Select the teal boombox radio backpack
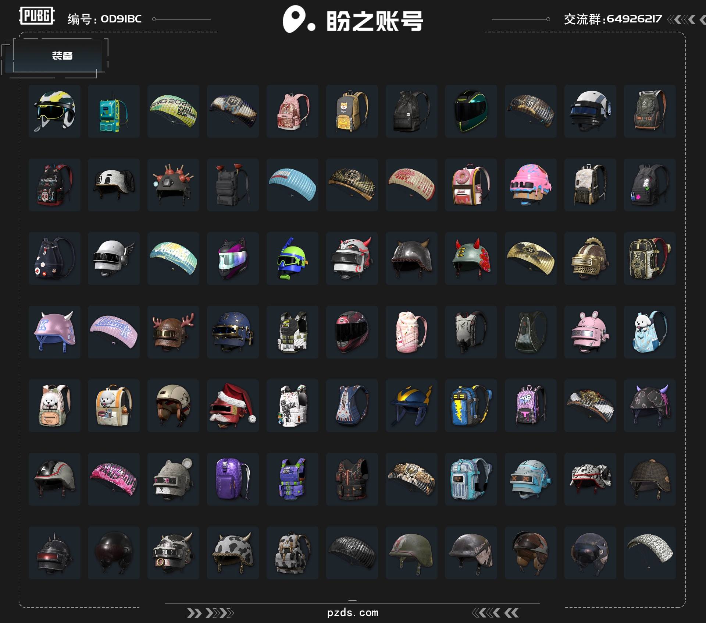The width and height of the screenshot is (706, 623). [x=114, y=111]
